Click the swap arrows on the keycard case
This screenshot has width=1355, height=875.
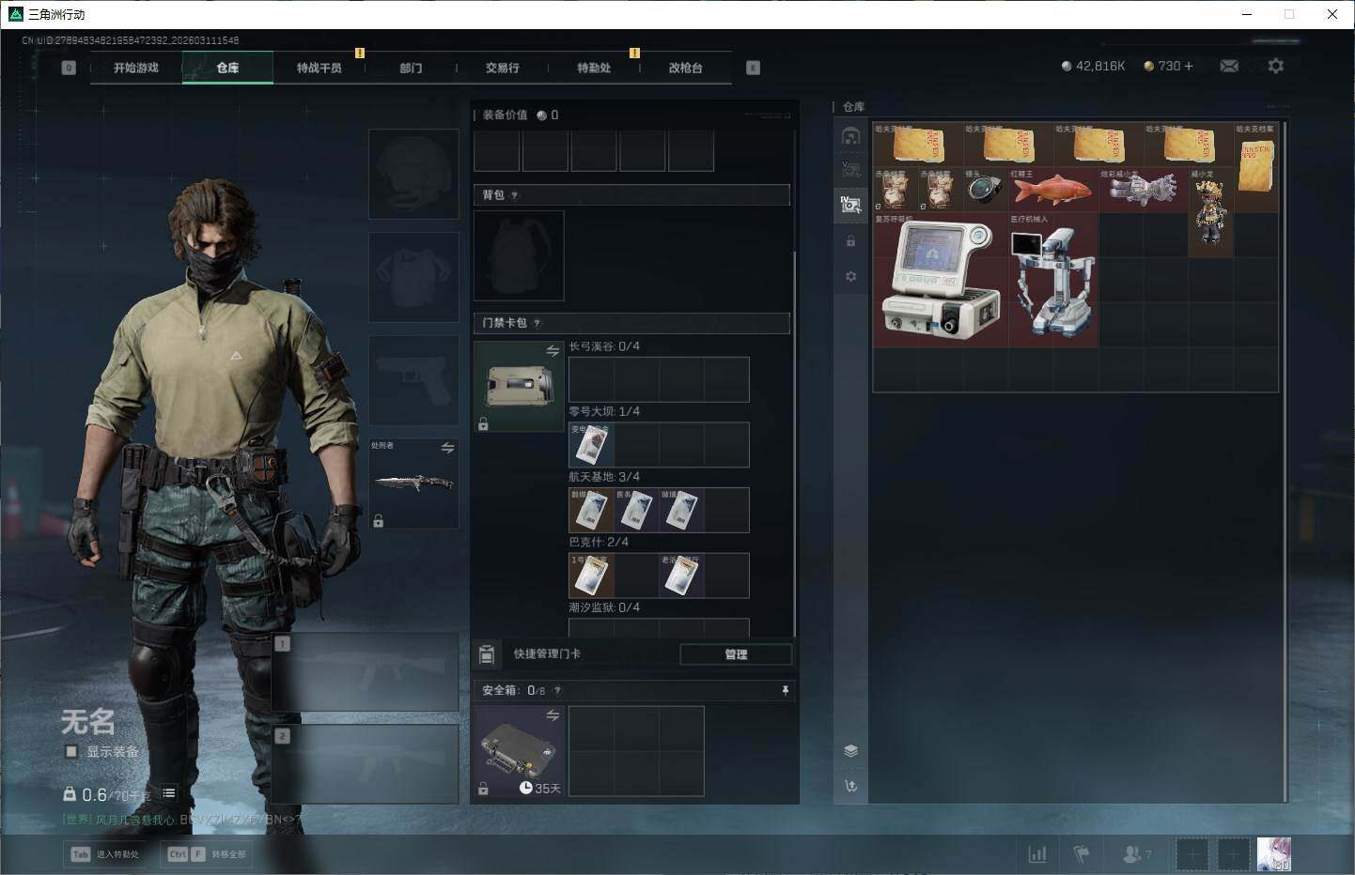tap(553, 351)
